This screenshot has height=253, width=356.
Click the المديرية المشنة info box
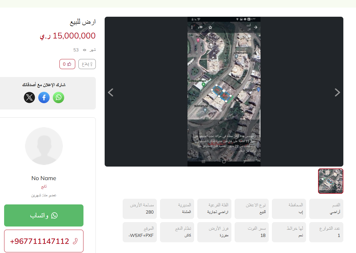tap(177, 209)
